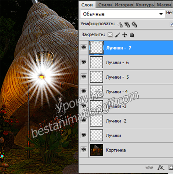Add layer mask icon at panel bottom
The height and width of the screenshot is (174, 173).
coord(171,168)
